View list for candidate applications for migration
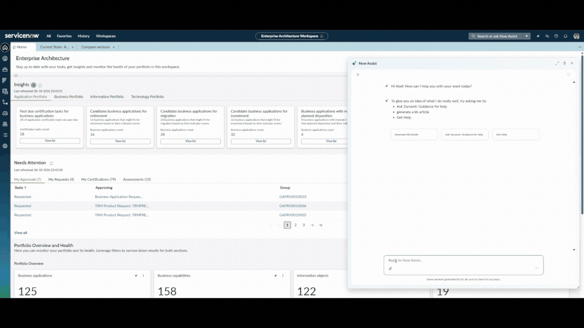The height and width of the screenshot is (328, 584). click(191, 141)
